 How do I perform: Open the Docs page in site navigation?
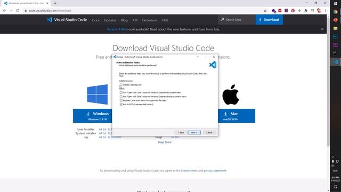point(96,20)
